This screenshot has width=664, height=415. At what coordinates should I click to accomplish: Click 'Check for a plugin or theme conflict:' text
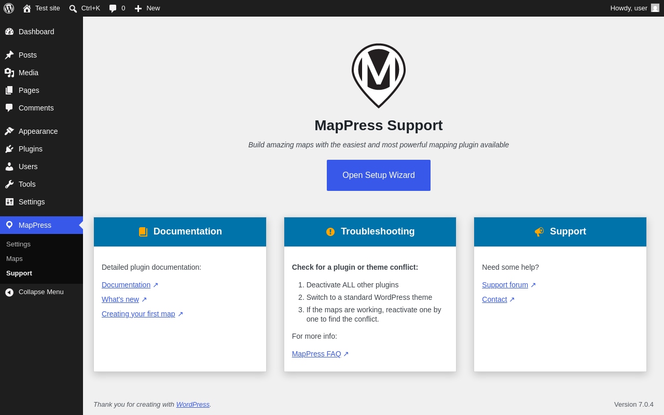(x=355, y=267)
